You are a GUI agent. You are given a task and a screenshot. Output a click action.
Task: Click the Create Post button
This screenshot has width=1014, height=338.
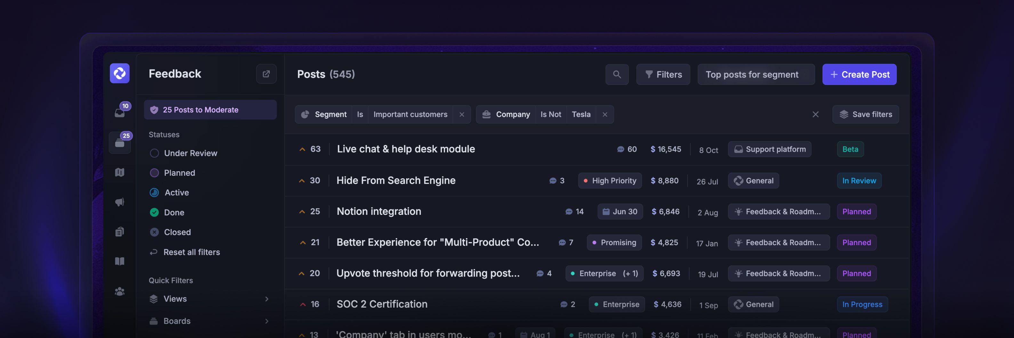click(x=859, y=74)
